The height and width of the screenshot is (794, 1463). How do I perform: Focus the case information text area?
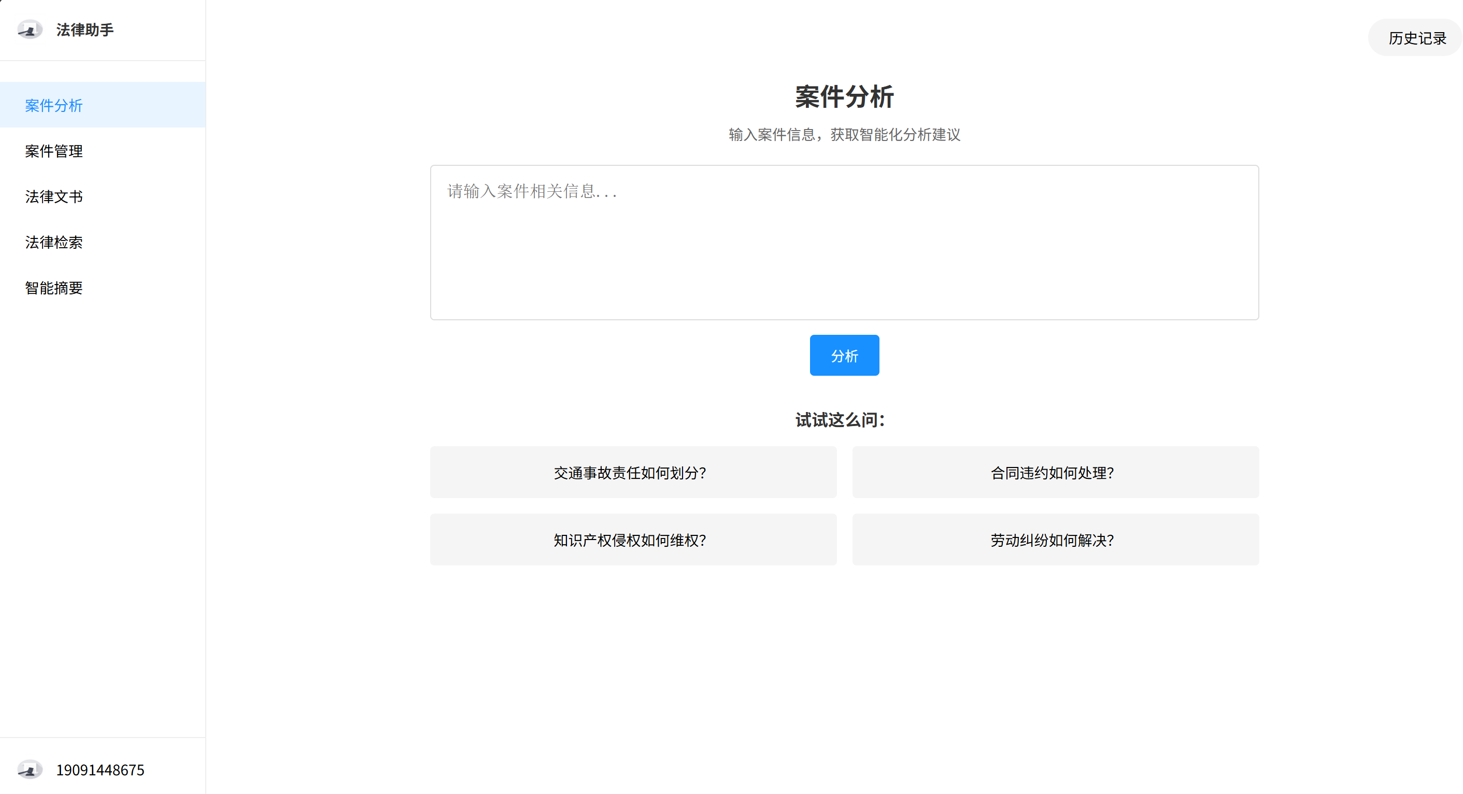(844, 256)
